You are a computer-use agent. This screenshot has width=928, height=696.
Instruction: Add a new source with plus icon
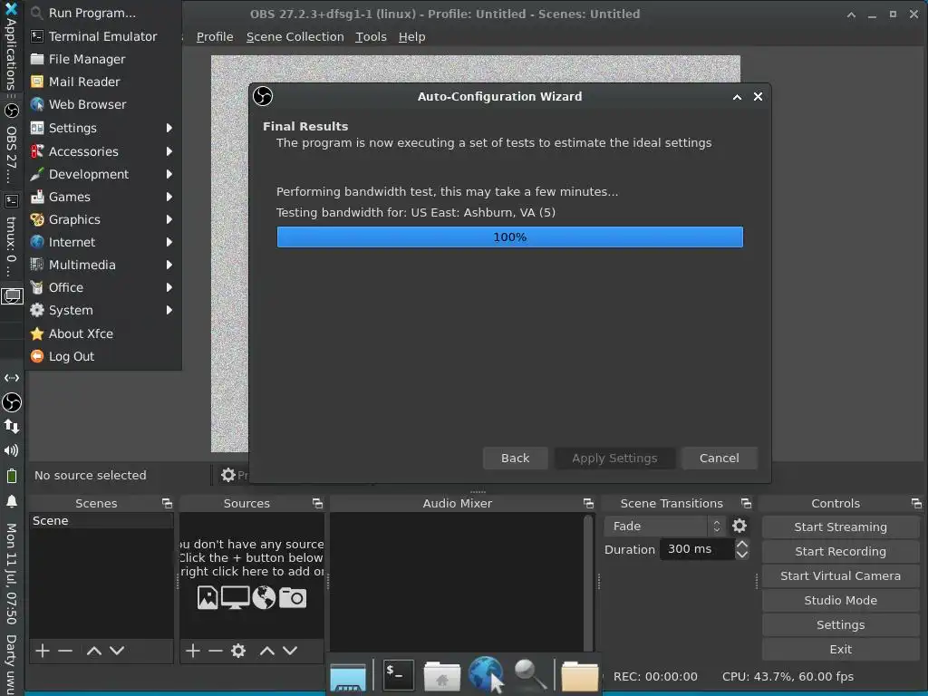coord(192,651)
